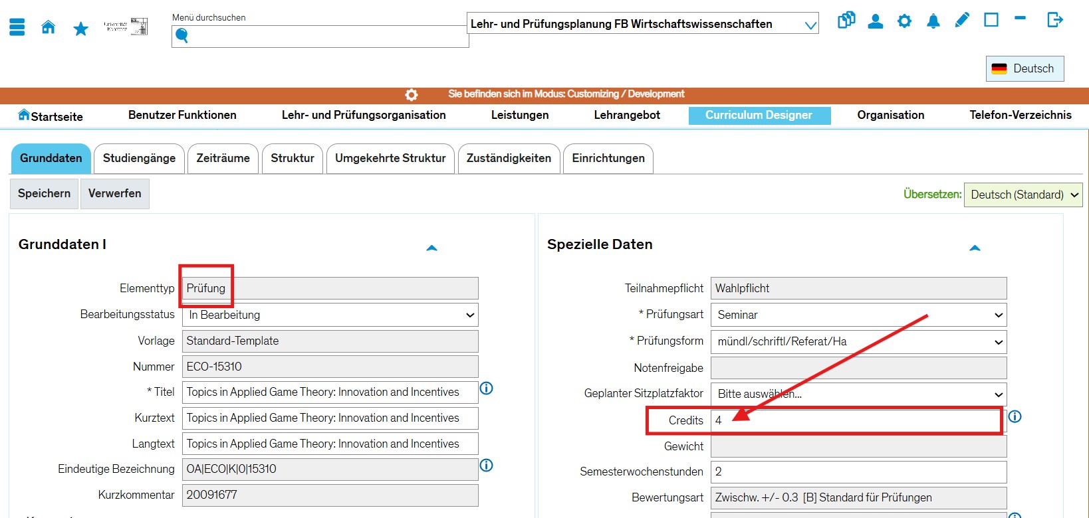The height and width of the screenshot is (518, 1089).
Task: Click the logout icon at top right
Action: point(1054,20)
